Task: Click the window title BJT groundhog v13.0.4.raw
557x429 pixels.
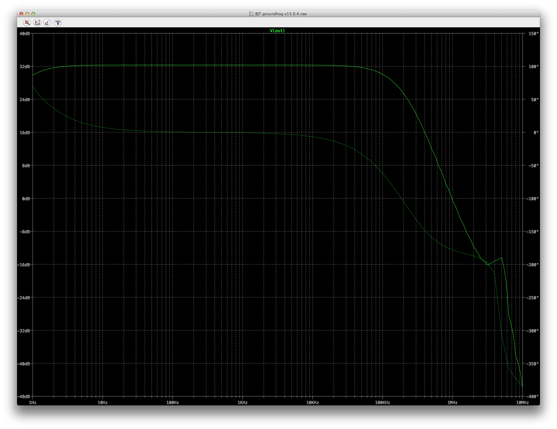Action: pos(281,14)
